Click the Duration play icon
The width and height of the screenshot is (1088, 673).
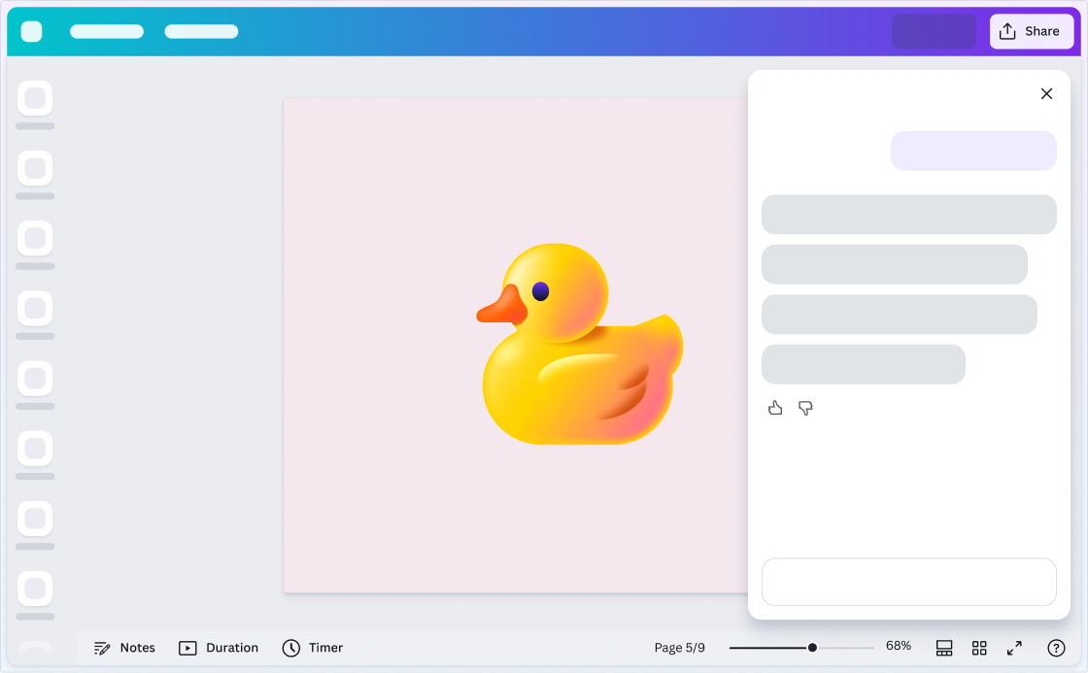point(188,648)
